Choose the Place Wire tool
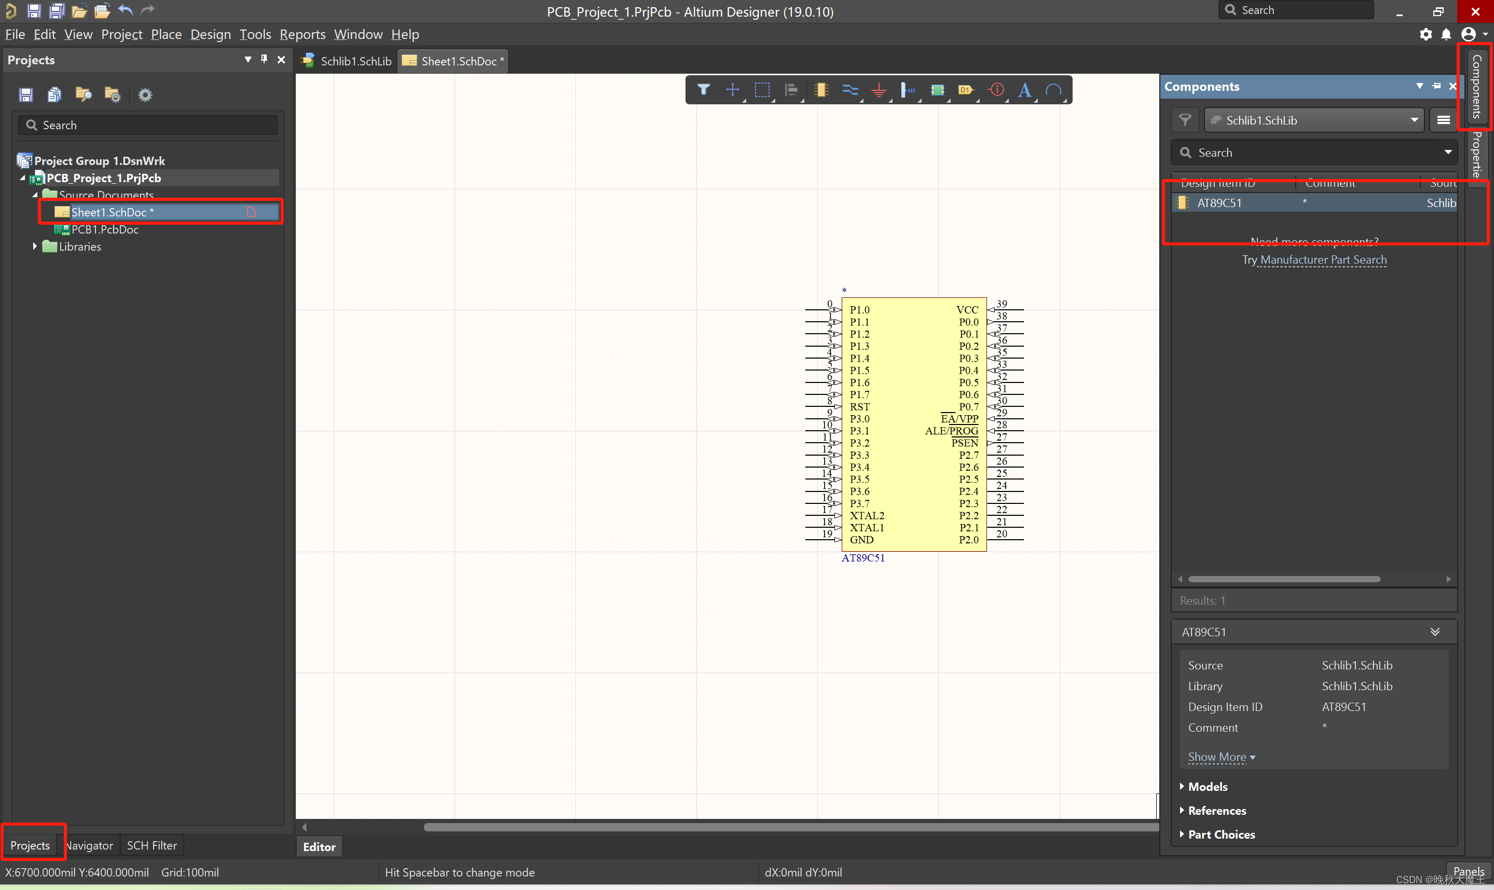Screen dimensions: 1494x890 pyautogui.click(x=849, y=90)
